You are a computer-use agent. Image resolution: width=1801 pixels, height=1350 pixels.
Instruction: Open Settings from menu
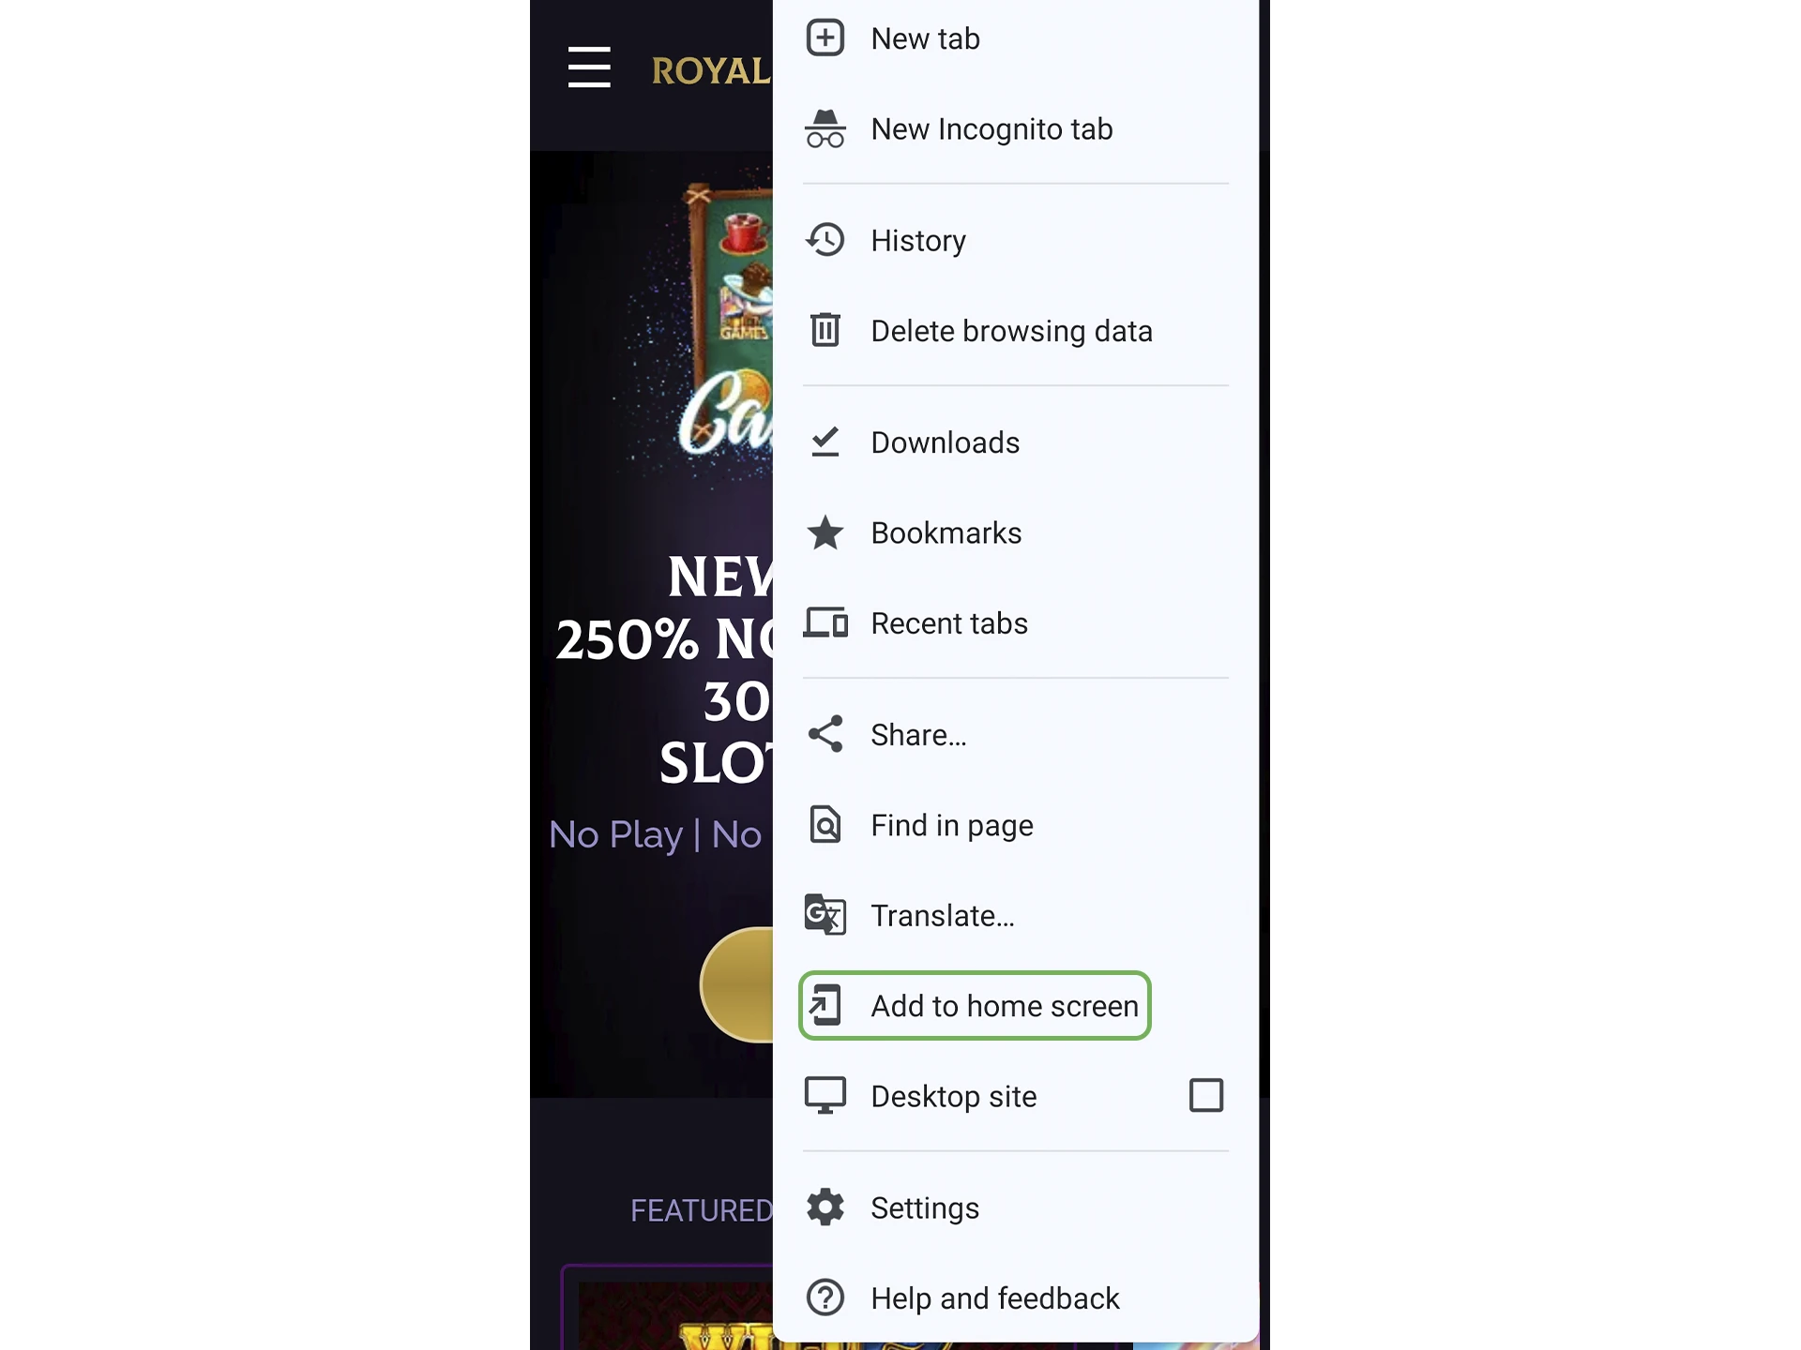pyautogui.click(x=925, y=1207)
